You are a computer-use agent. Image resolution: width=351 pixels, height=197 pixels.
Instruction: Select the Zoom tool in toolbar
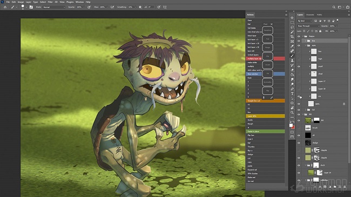click(292, 113)
